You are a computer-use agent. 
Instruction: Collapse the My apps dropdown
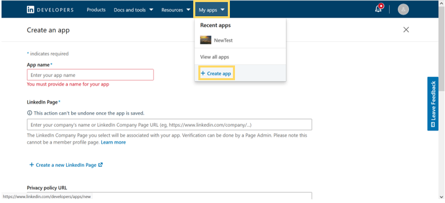212,10
